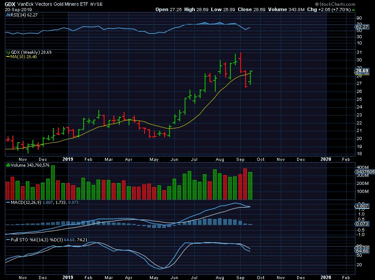Click the 20-Sep-2019 date label

point(18,10)
